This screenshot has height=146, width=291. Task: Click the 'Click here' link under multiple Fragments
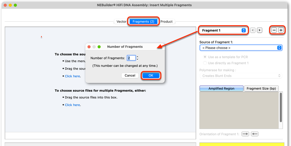pos(72,105)
